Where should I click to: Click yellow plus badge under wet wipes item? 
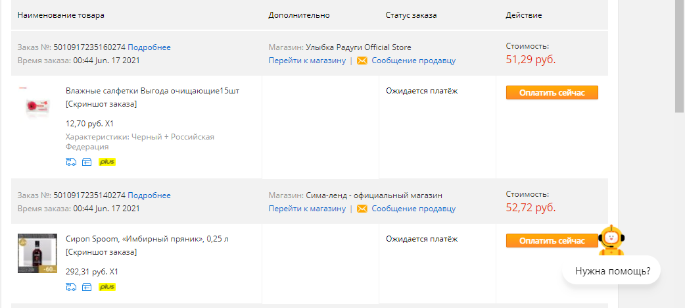click(x=107, y=163)
